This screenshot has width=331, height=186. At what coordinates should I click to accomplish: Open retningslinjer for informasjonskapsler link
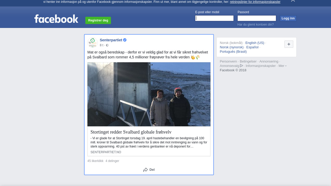click(x=255, y=2)
